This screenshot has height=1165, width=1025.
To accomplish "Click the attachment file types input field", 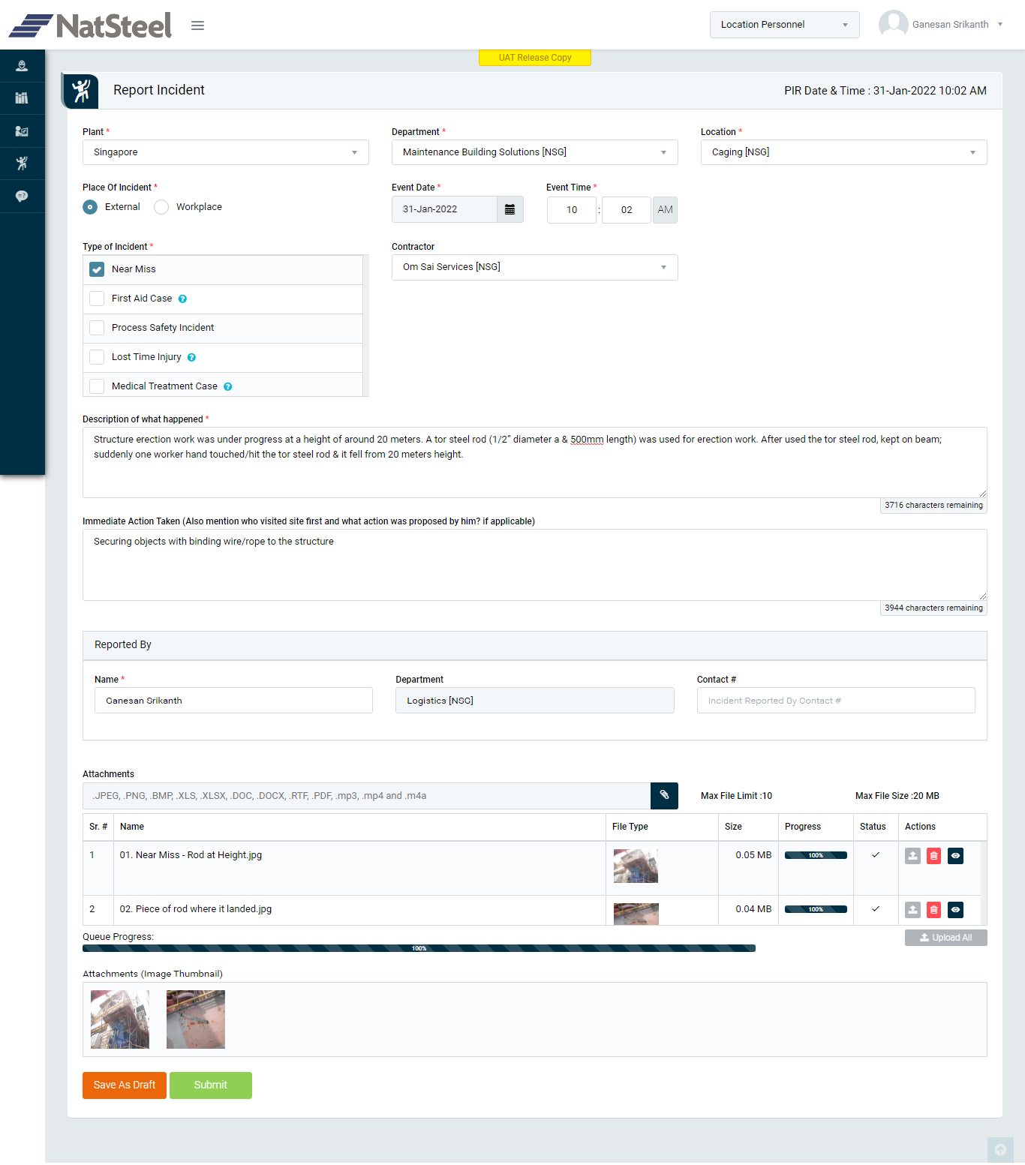I will tap(366, 796).
